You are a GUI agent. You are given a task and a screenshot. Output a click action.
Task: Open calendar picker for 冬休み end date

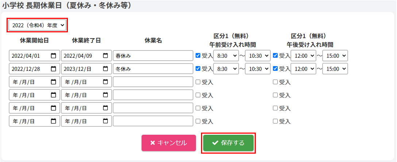(x=105, y=69)
